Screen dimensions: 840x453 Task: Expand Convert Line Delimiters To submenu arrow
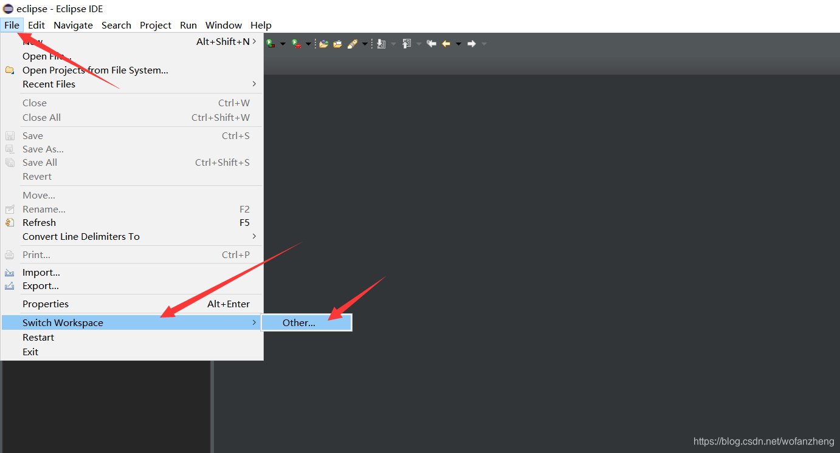pos(254,236)
